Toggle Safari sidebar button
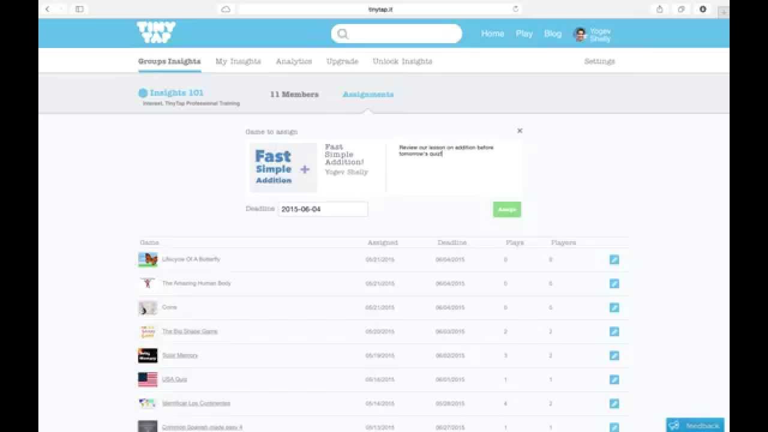The width and height of the screenshot is (768, 432). (79, 9)
